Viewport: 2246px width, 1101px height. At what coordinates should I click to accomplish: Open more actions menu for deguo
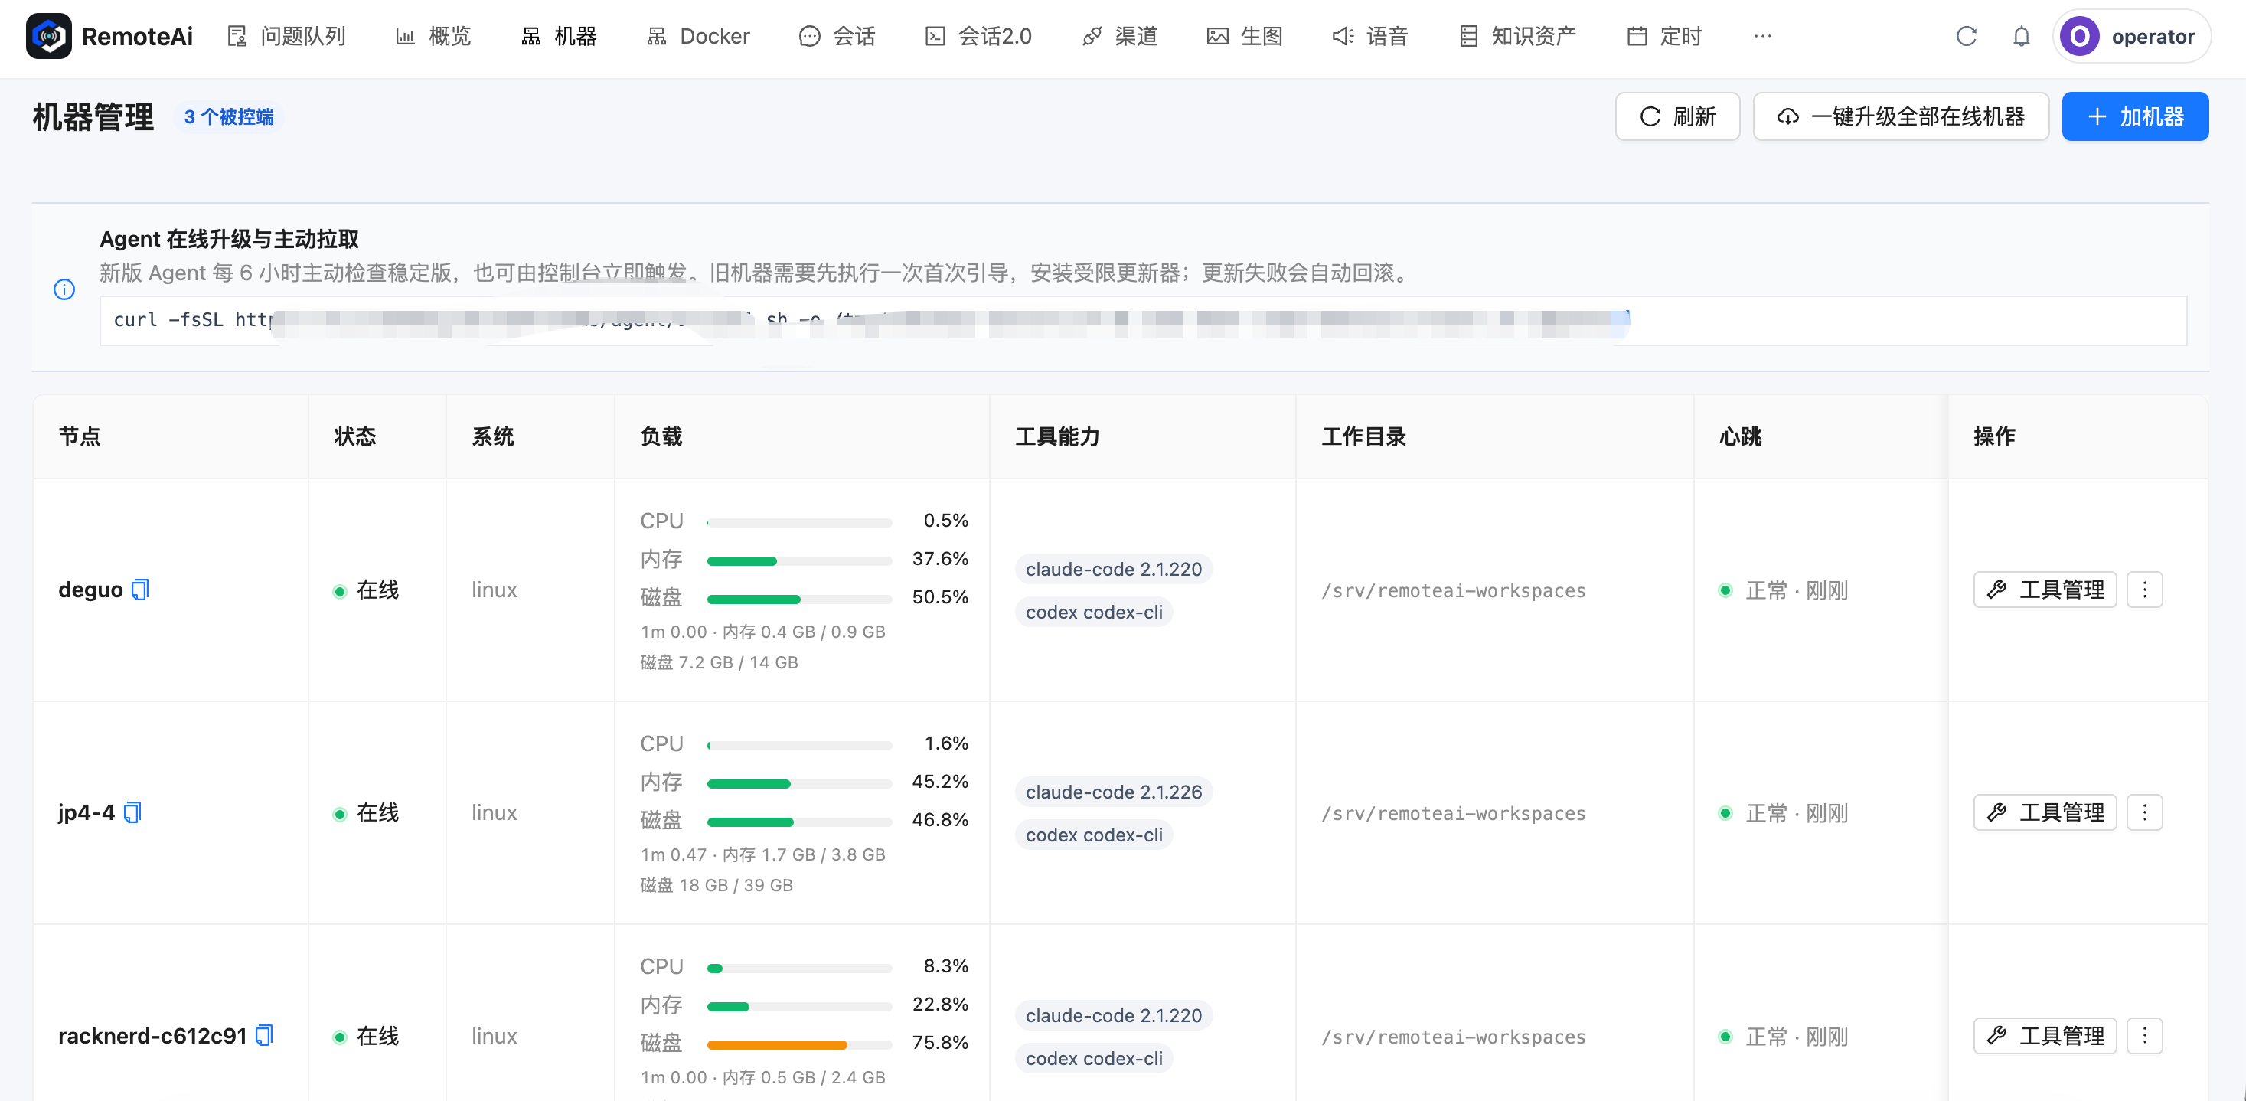coord(2145,590)
